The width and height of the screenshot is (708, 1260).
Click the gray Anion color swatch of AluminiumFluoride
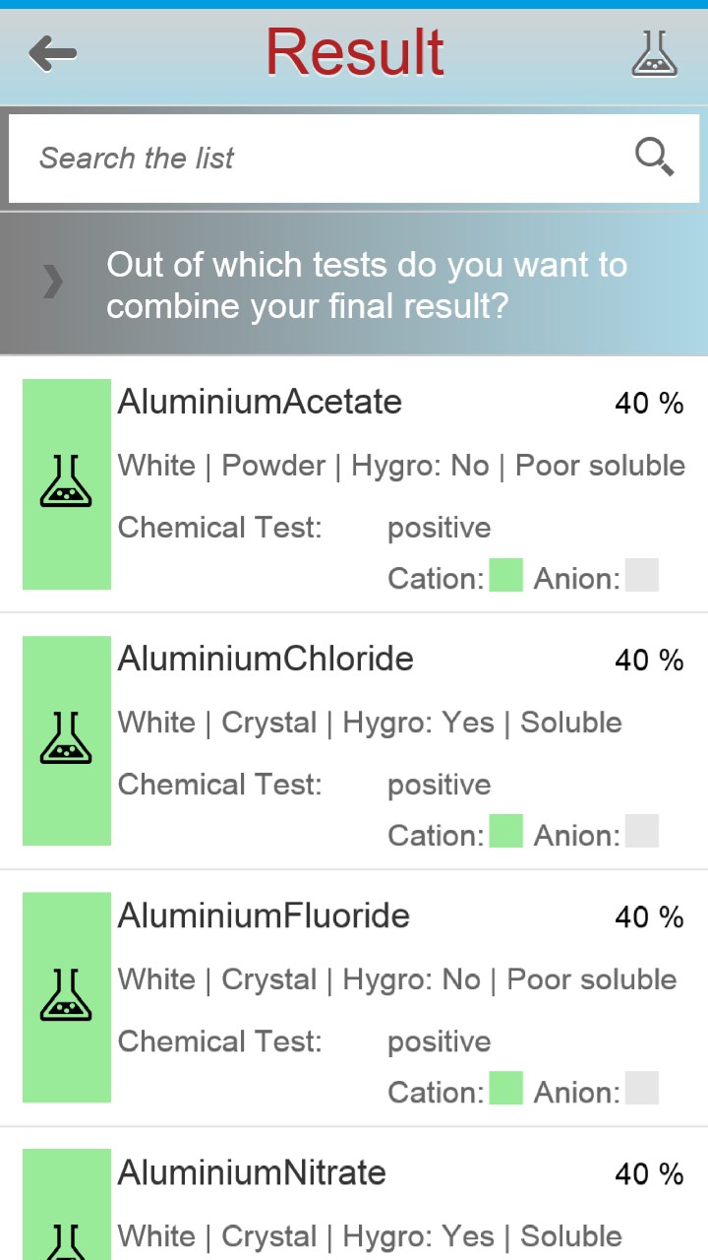coord(641,1090)
